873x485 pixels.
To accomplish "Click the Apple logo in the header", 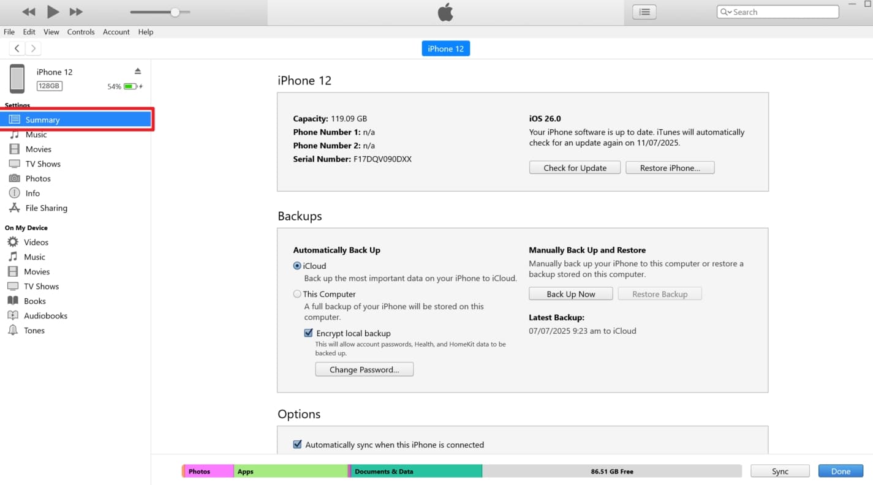I will [x=445, y=12].
